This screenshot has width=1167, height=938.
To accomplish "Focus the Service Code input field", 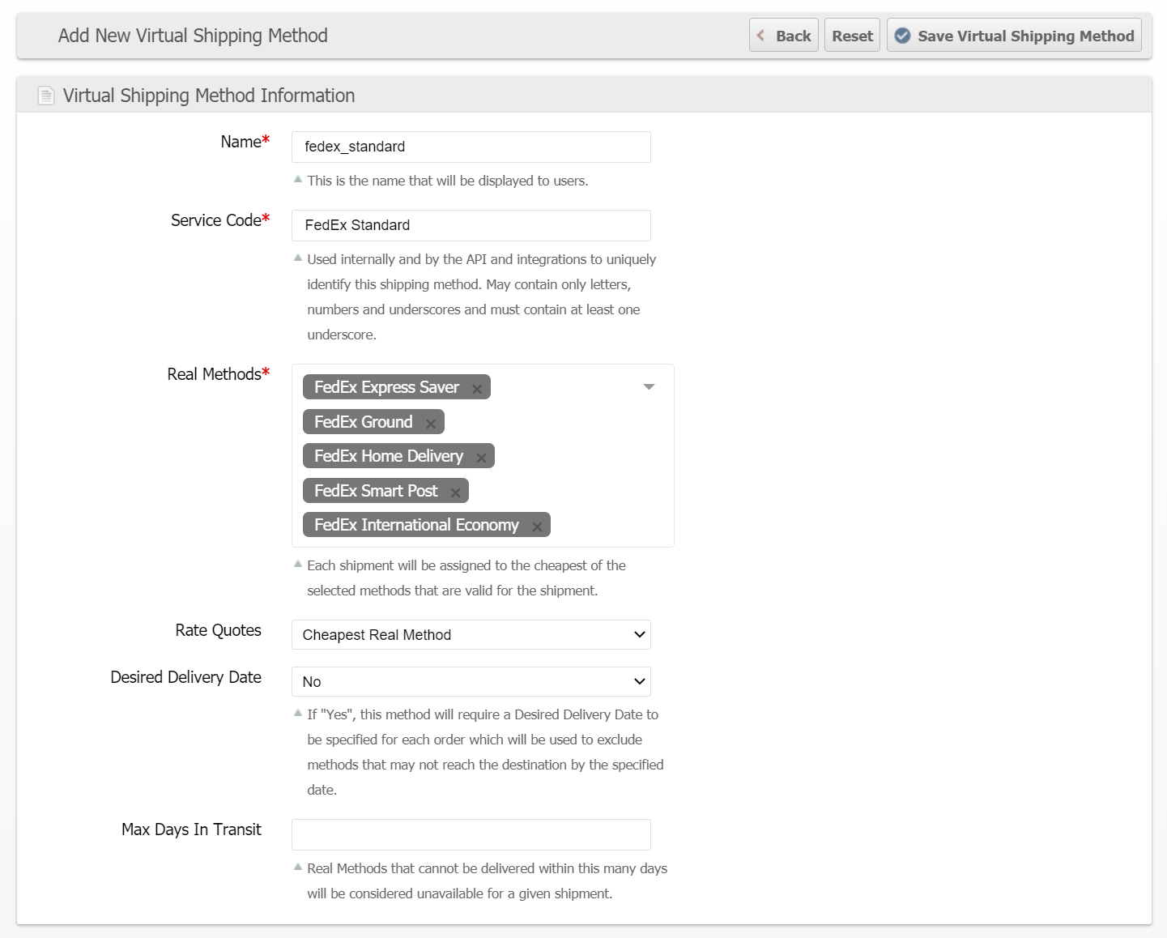I will (x=471, y=225).
